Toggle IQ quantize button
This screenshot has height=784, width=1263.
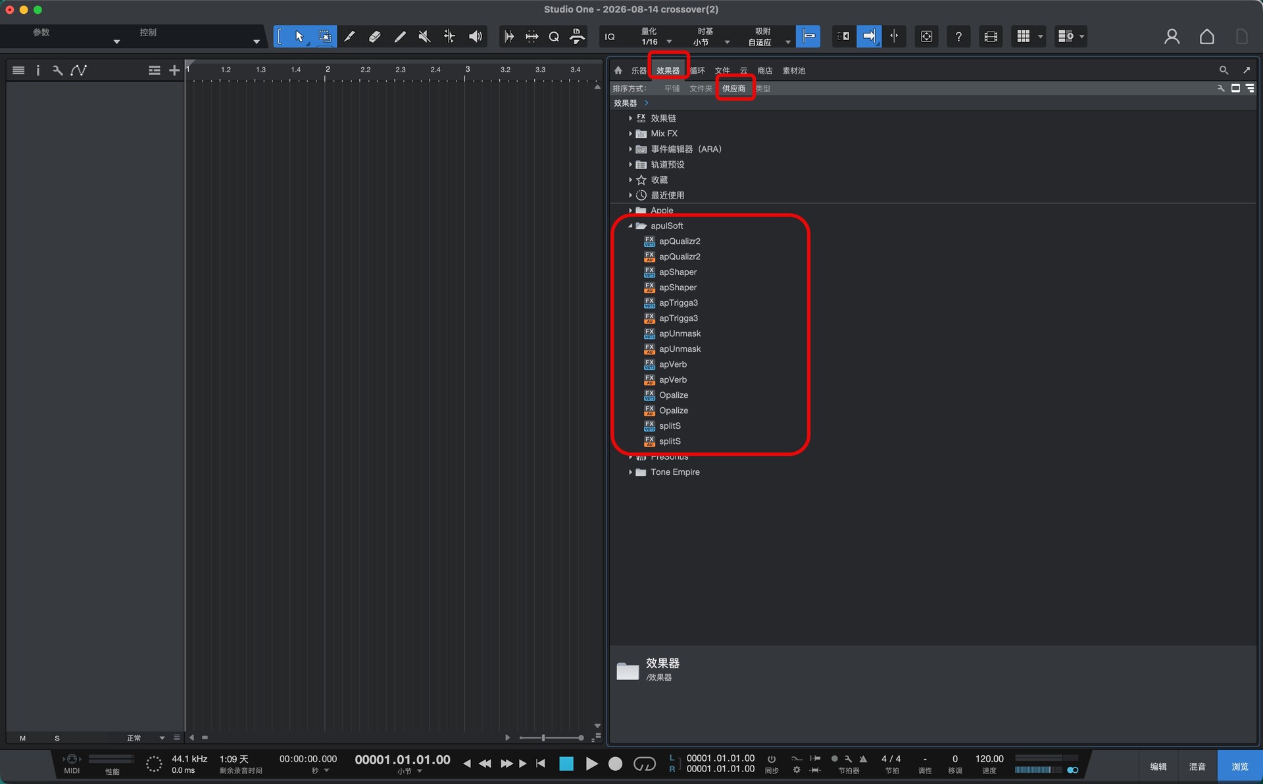(610, 37)
